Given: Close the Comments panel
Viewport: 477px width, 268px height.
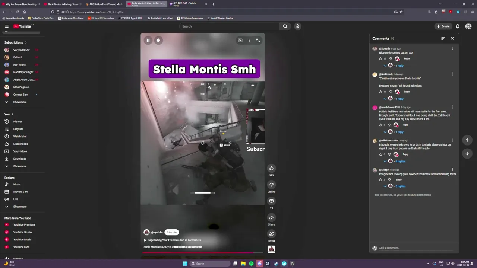Looking at the screenshot, I should pos(452,38).
